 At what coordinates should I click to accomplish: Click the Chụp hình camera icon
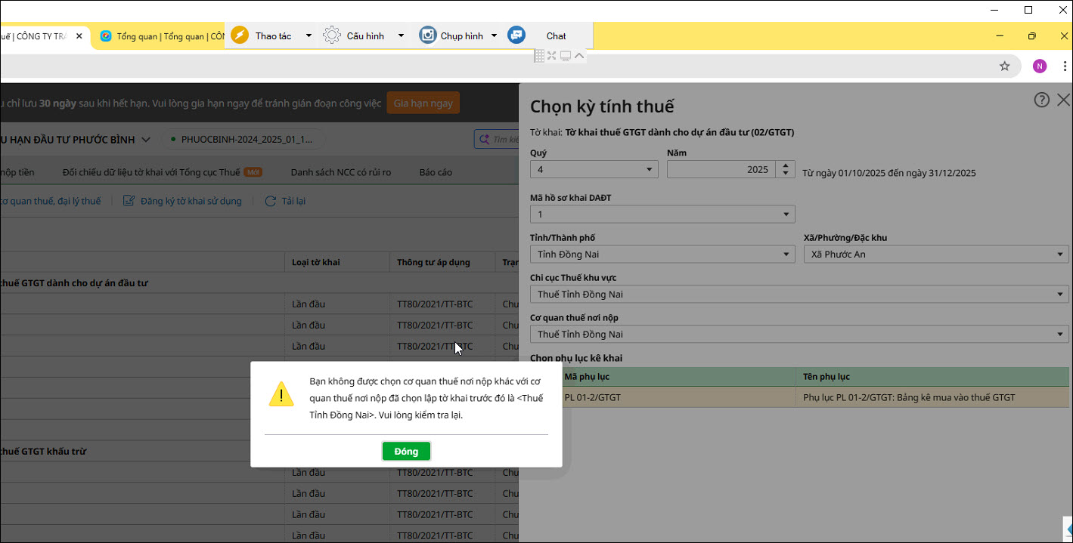pos(428,35)
